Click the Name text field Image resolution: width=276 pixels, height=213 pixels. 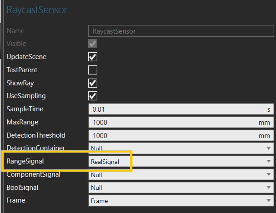tap(181, 31)
